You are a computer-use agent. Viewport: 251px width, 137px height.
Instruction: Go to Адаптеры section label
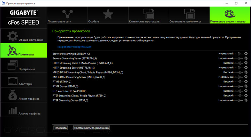25,84
